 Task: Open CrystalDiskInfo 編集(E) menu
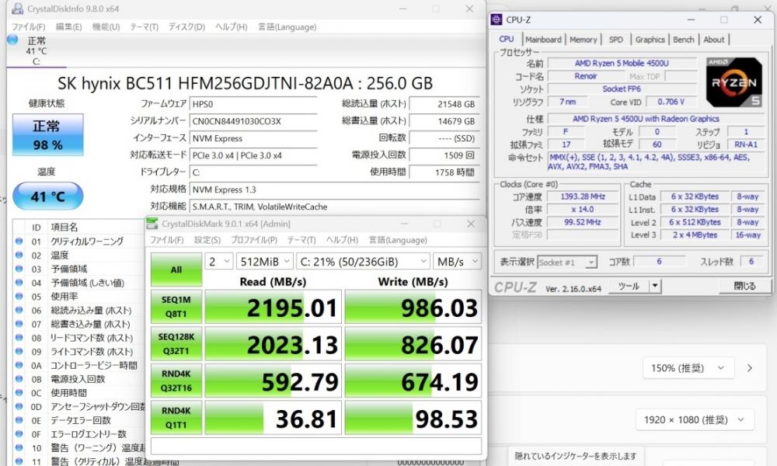68,26
